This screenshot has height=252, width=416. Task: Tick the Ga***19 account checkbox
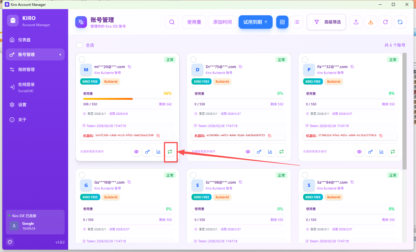pos(82,175)
